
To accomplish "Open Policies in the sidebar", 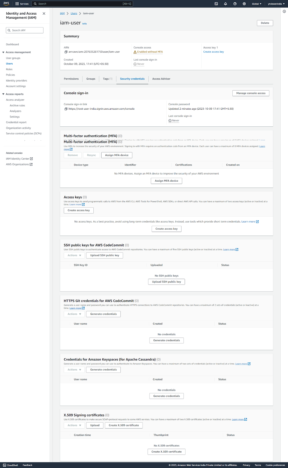I will click(x=11, y=75).
